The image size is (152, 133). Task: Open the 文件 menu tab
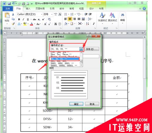click(8, 9)
